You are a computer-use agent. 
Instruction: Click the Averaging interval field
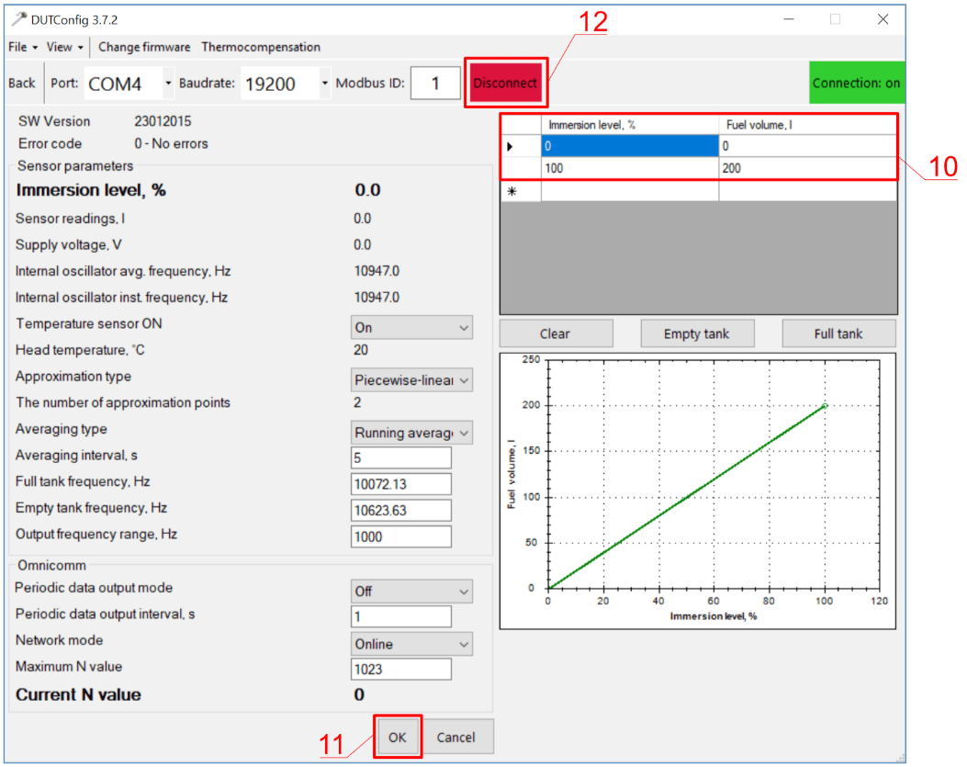point(400,457)
